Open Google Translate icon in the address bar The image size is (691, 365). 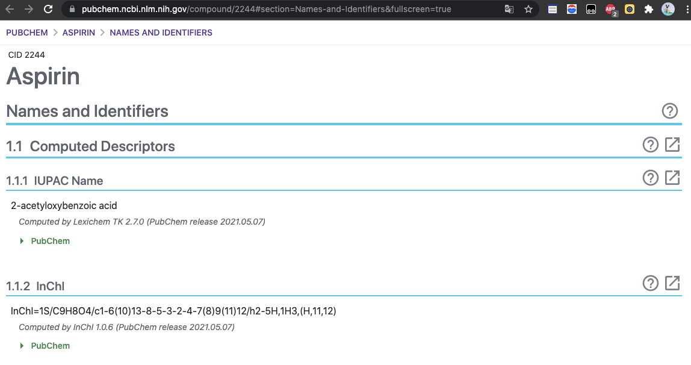click(509, 9)
